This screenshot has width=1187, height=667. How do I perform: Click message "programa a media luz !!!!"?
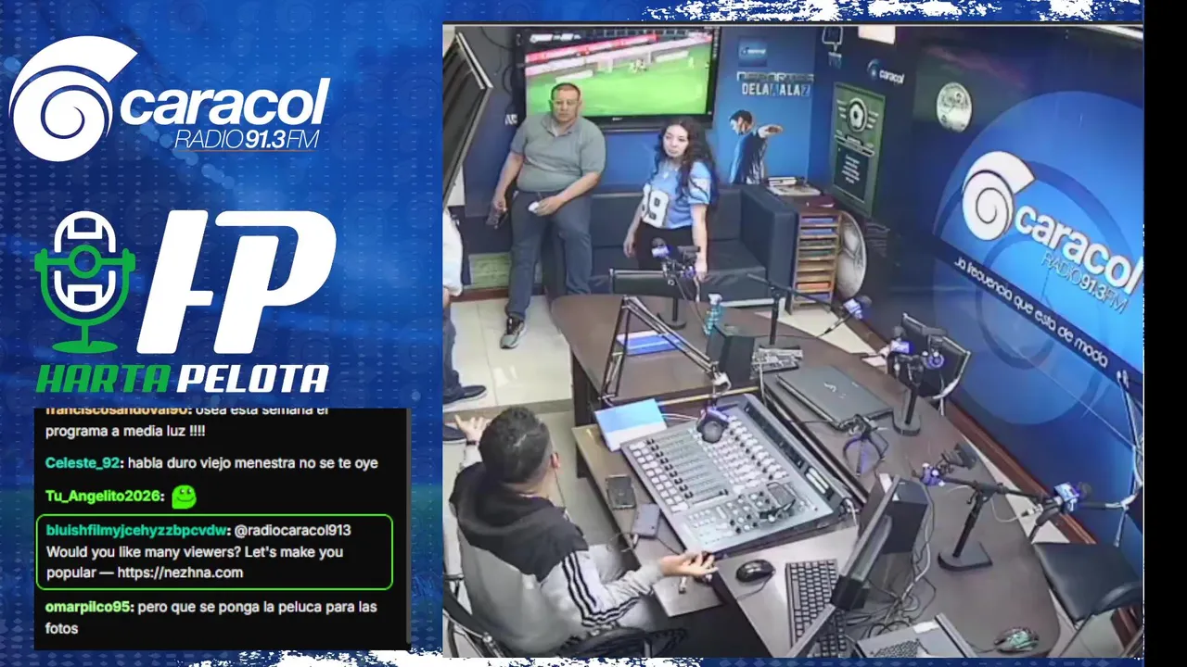pos(125,431)
